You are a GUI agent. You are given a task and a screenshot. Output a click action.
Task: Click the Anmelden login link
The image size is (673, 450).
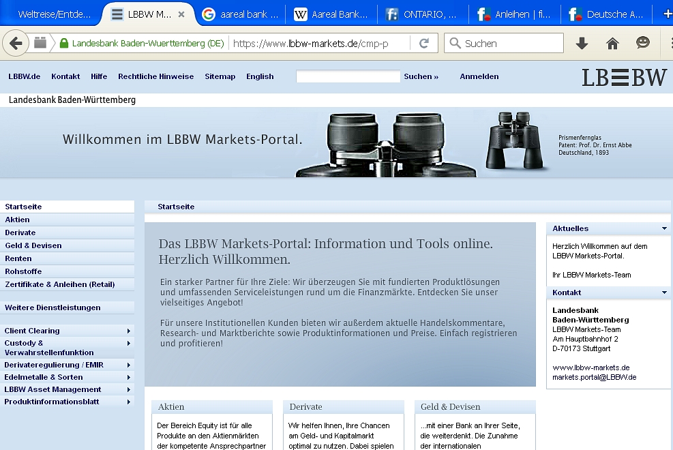tap(479, 76)
